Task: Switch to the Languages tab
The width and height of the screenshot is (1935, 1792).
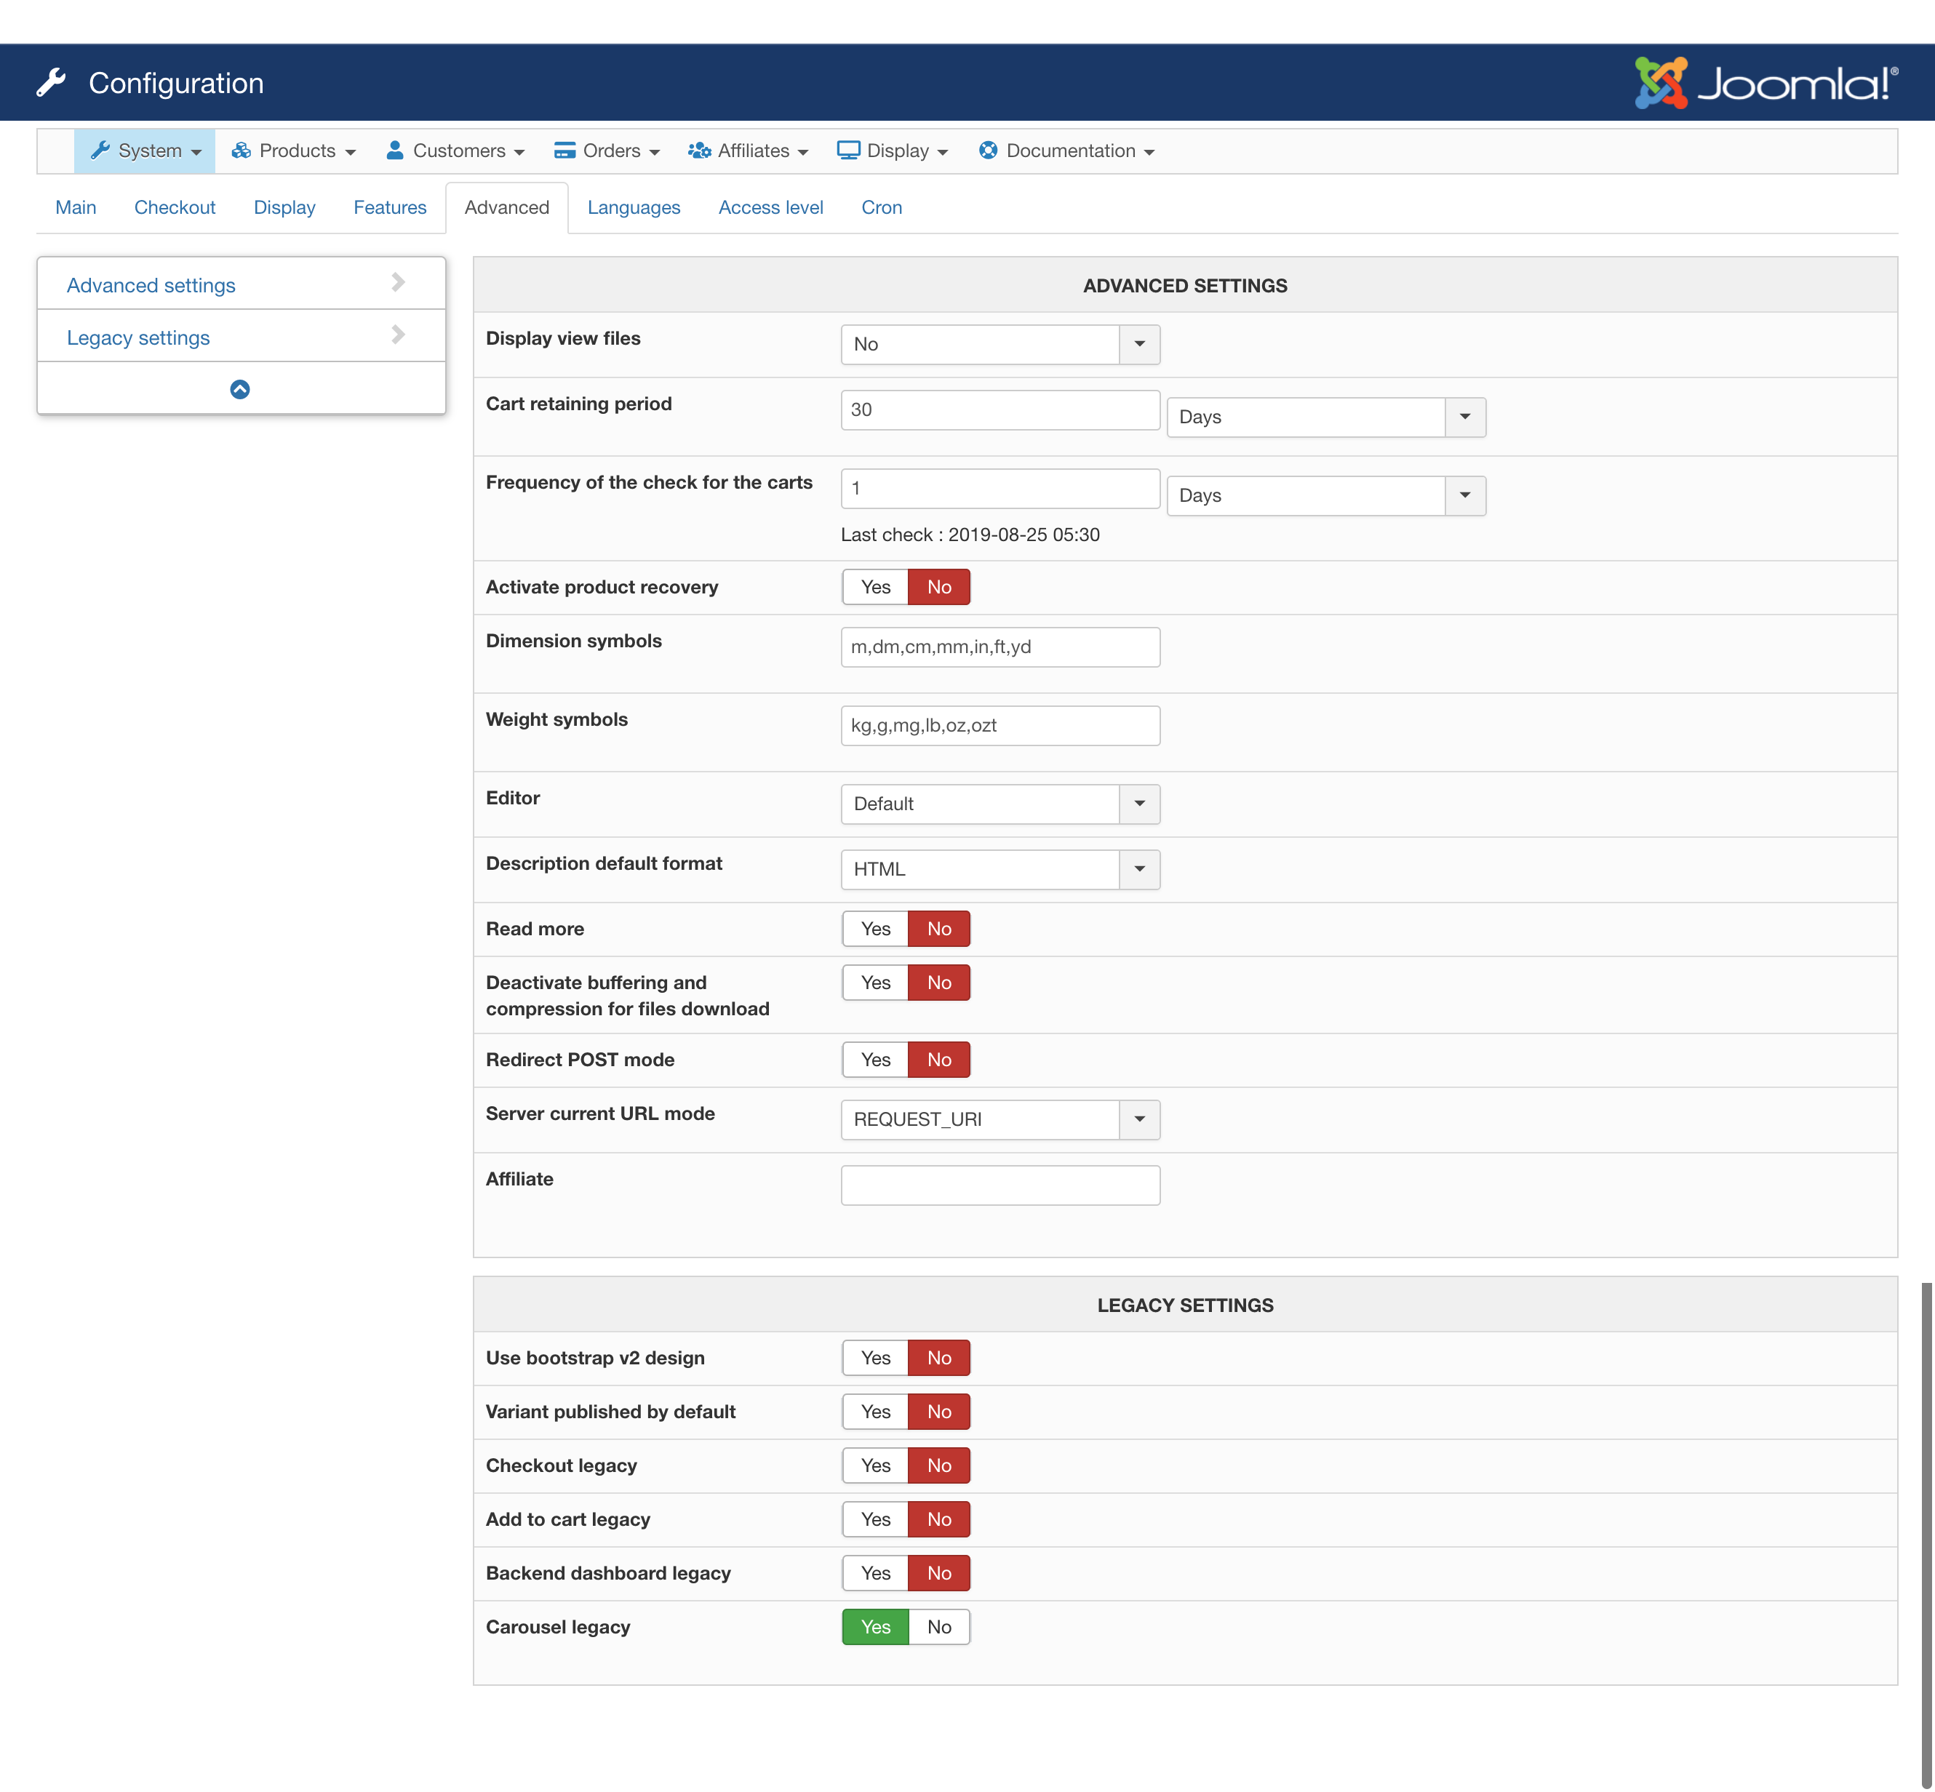Action: pyautogui.click(x=634, y=207)
